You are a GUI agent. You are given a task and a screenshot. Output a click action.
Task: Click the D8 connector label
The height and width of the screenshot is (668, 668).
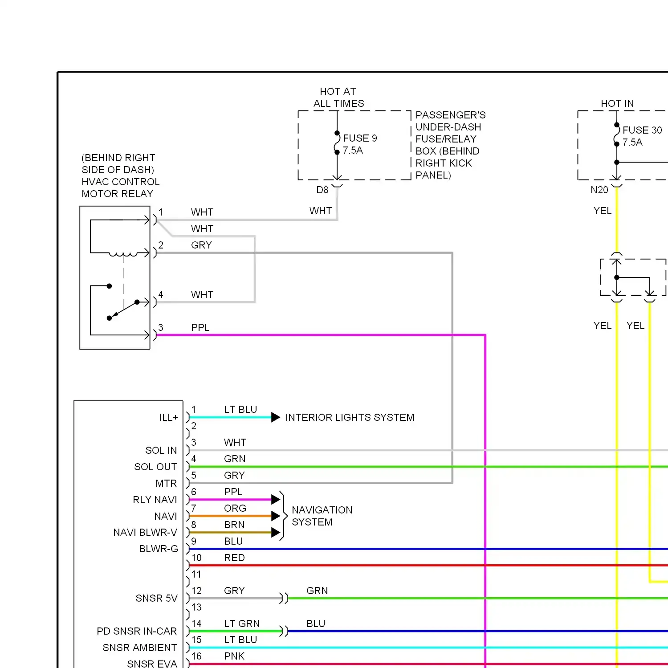[322, 190]
